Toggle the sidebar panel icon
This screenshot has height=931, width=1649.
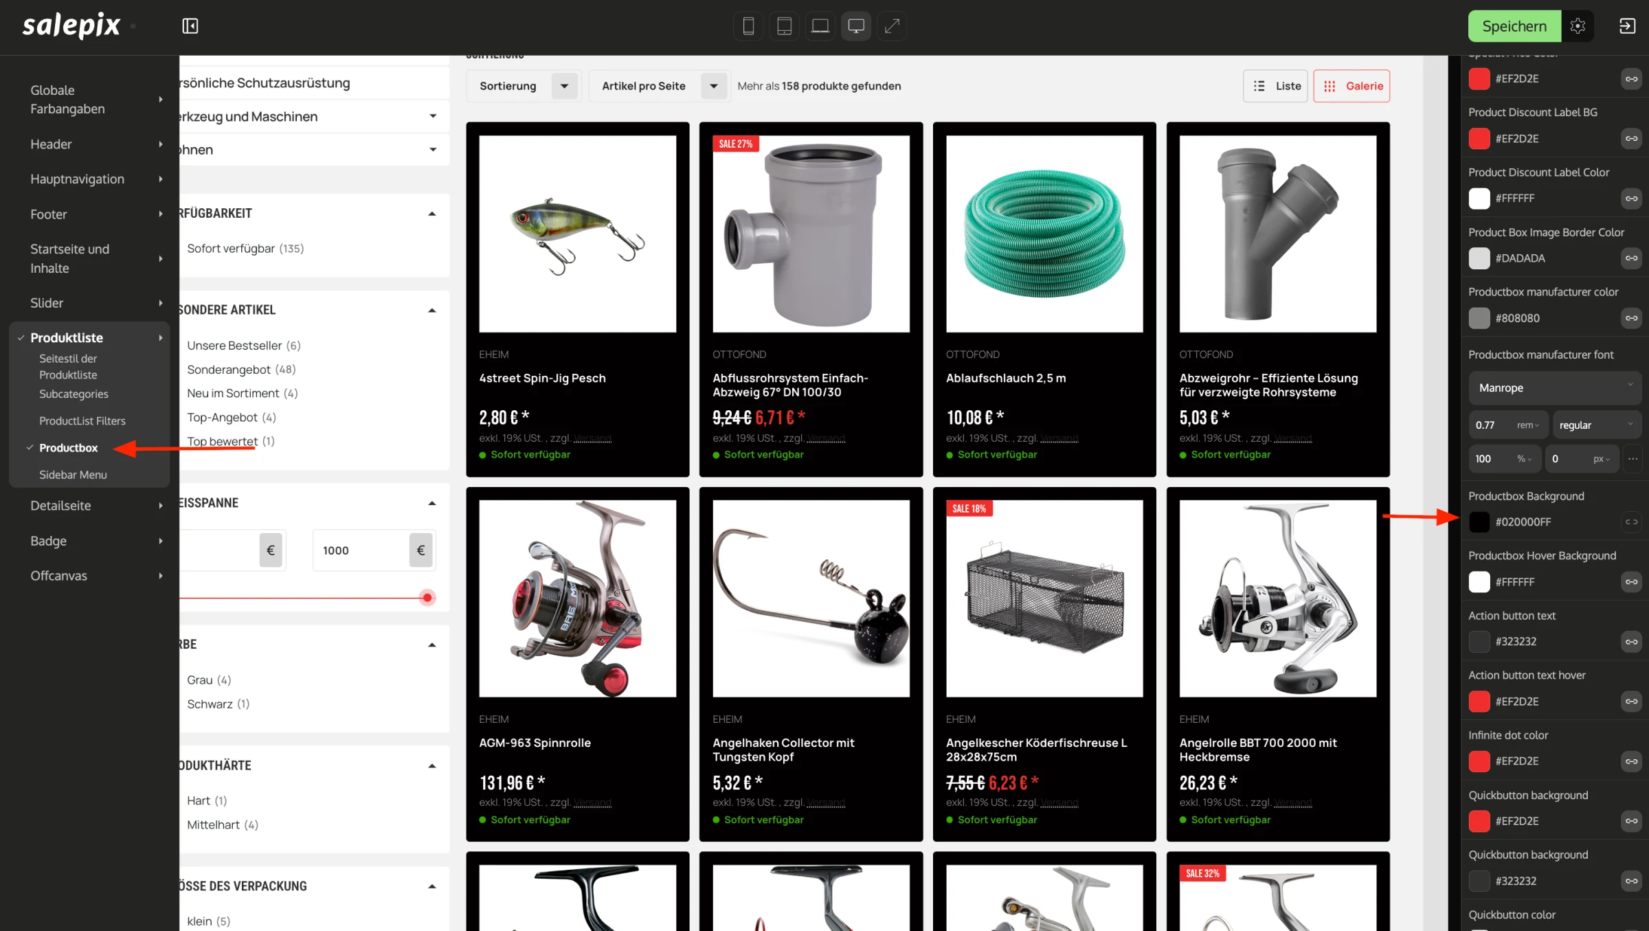(x=190, y=26)
